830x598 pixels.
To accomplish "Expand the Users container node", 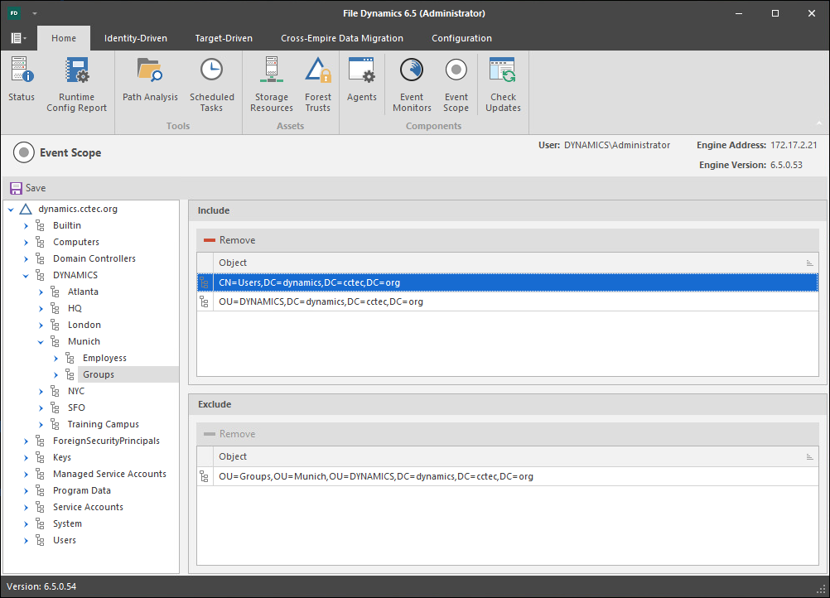I will (27, 540).
